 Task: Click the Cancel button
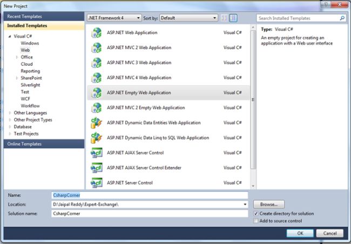(330, 233)
